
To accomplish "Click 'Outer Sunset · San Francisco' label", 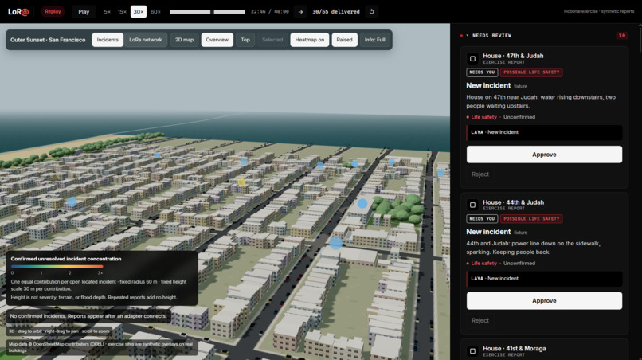I will tap(48, 40).
